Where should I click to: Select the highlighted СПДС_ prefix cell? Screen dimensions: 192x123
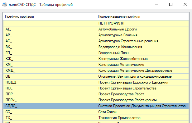[x=50, y=106]
